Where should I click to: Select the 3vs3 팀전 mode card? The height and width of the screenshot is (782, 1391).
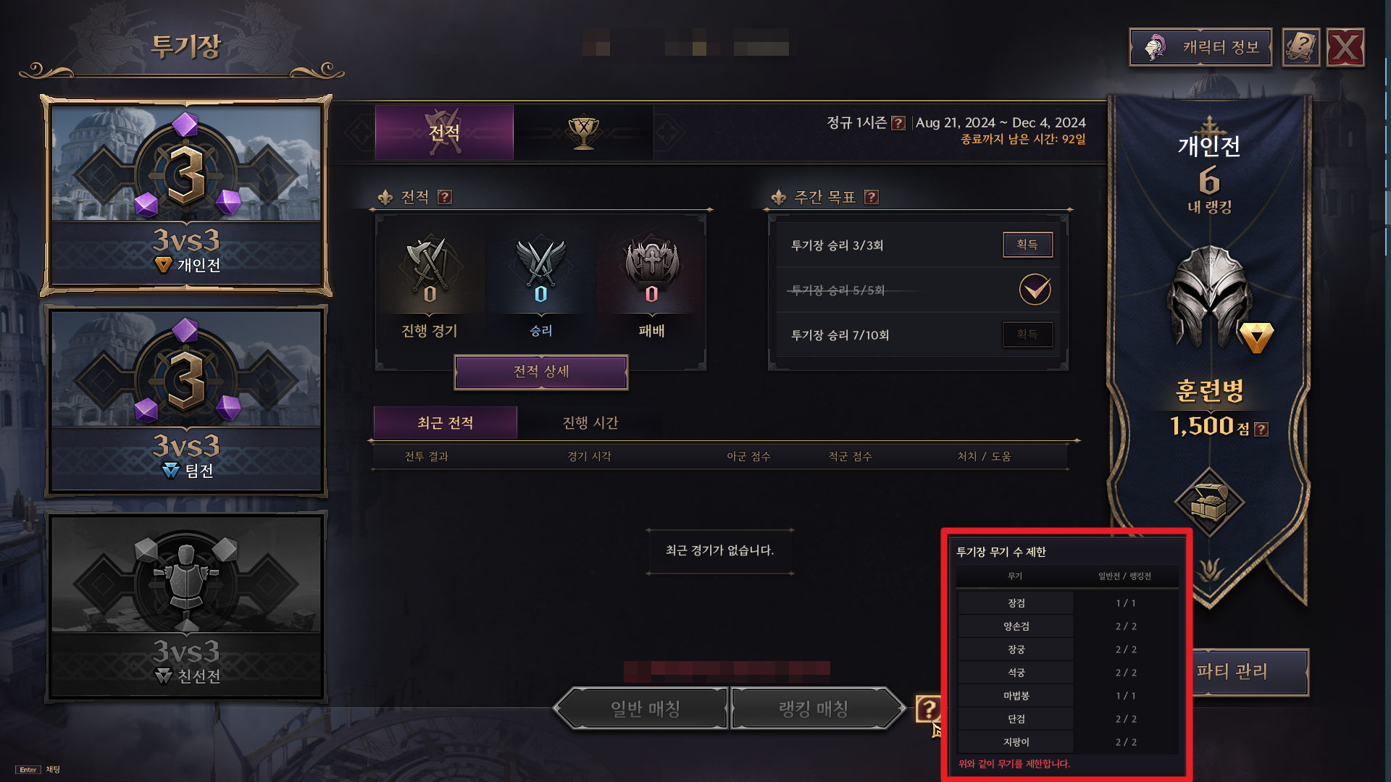pos(186,401)
